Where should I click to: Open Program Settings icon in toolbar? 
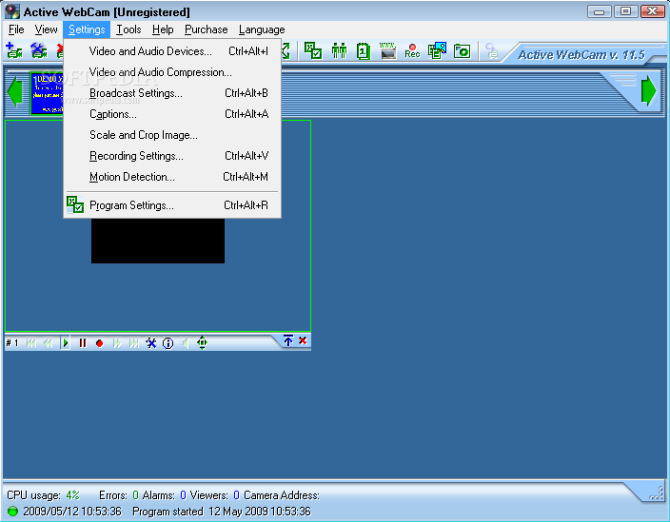coord(313,50)
